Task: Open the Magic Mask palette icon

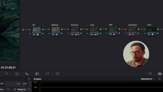Action: point(17,74)
